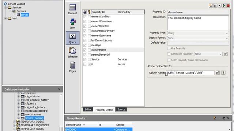Toggle the Computed Property checkbox
Image resolution: width=234 pixels, height=131 pixels.
tap(169, 54)
